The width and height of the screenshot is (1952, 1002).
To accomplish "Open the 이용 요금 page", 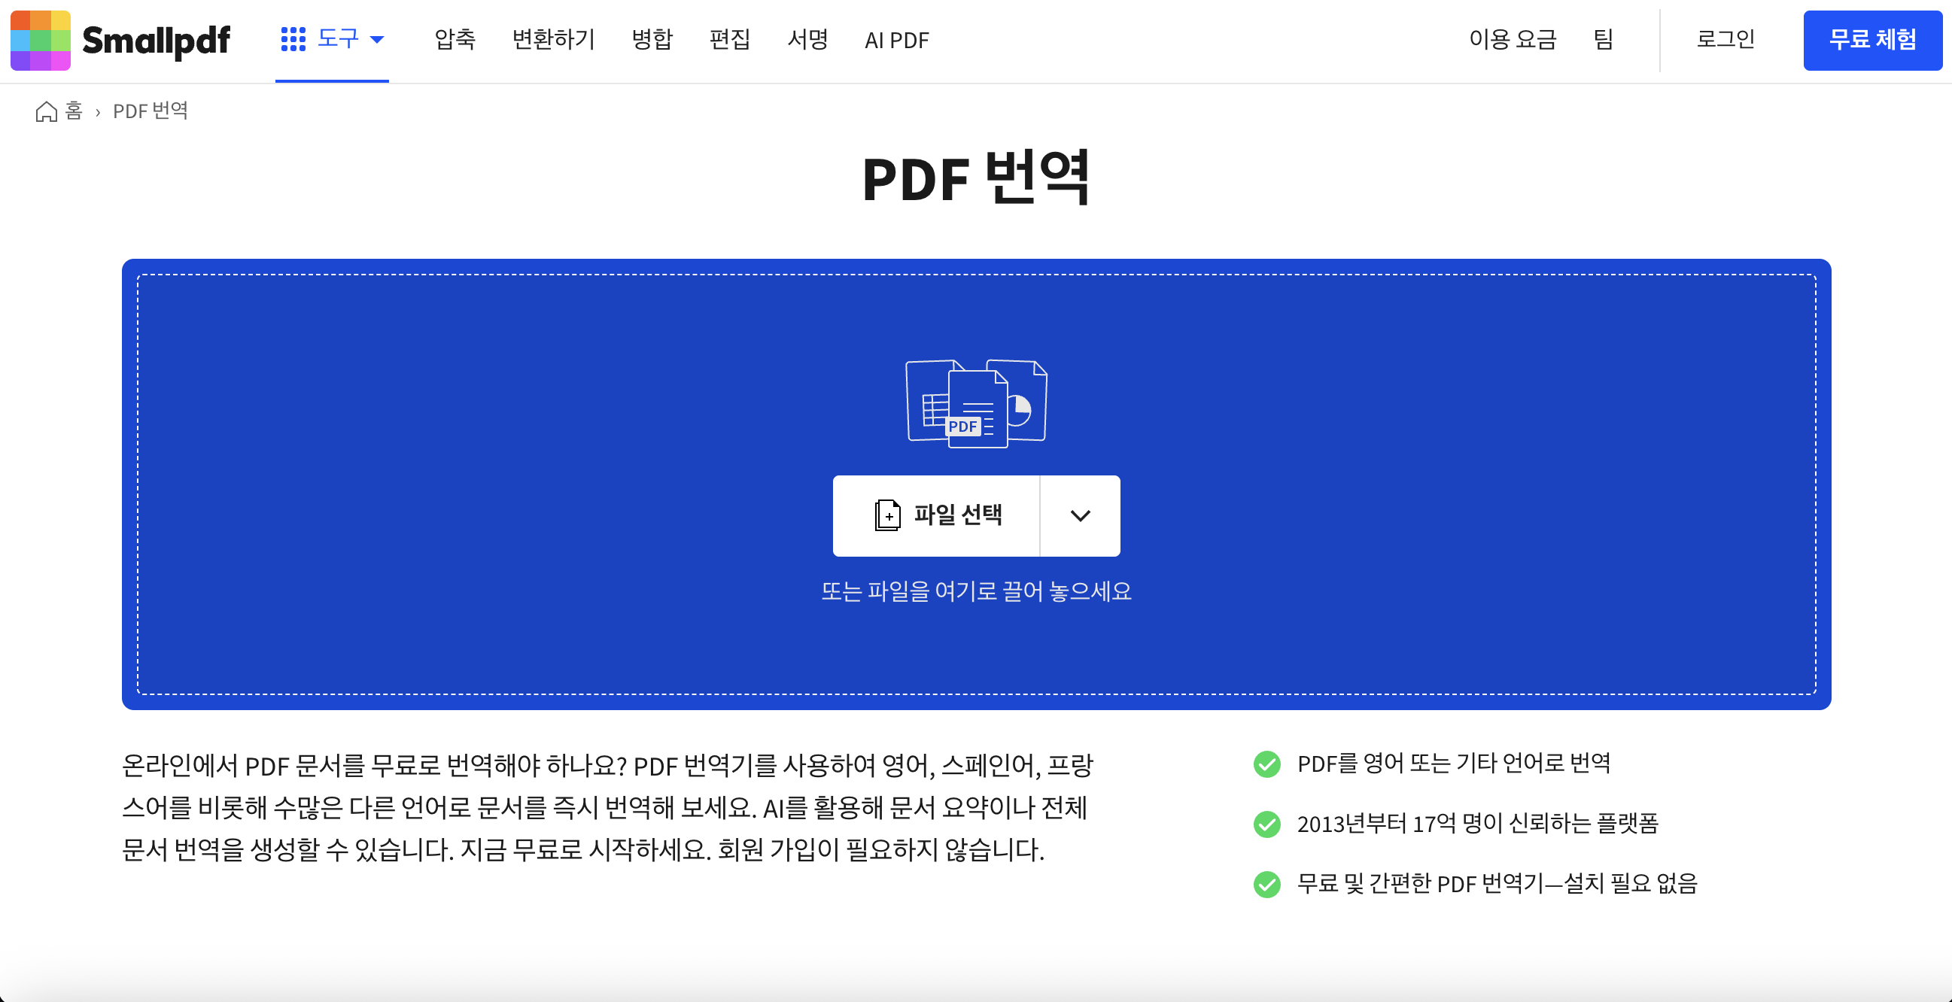I will (x=1513, y=40).
